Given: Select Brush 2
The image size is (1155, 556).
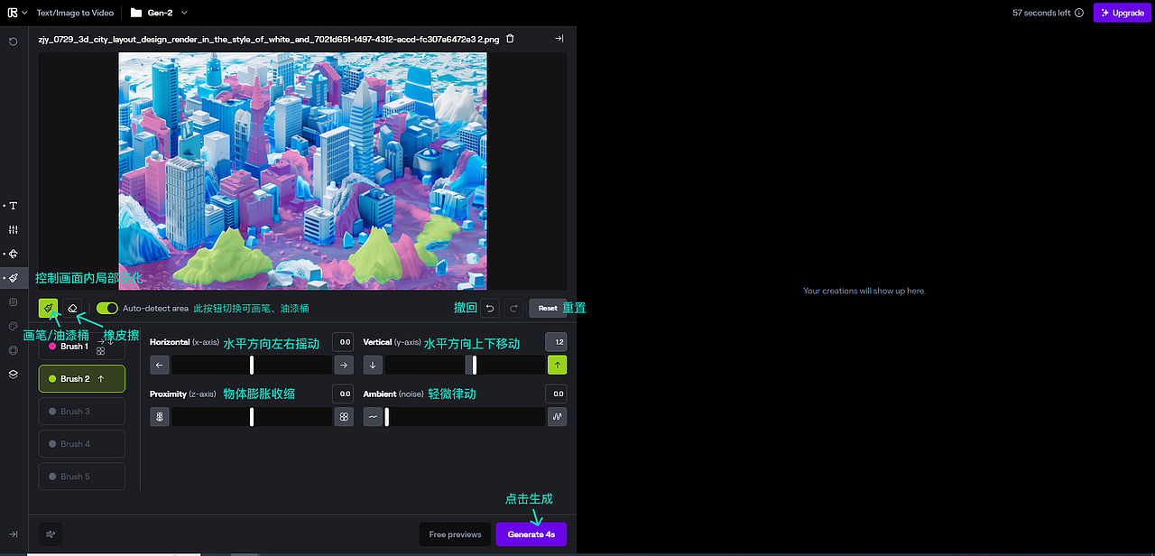Looking at the screenshot, I should tap(81, 379).
